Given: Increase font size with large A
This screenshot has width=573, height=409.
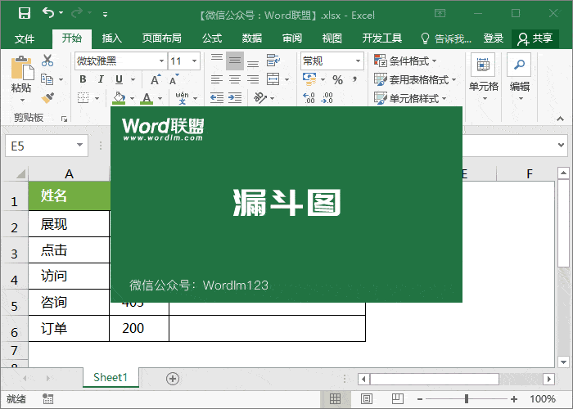Looking at the screenshot, I should pyautogui.click(x=156, y=79).
